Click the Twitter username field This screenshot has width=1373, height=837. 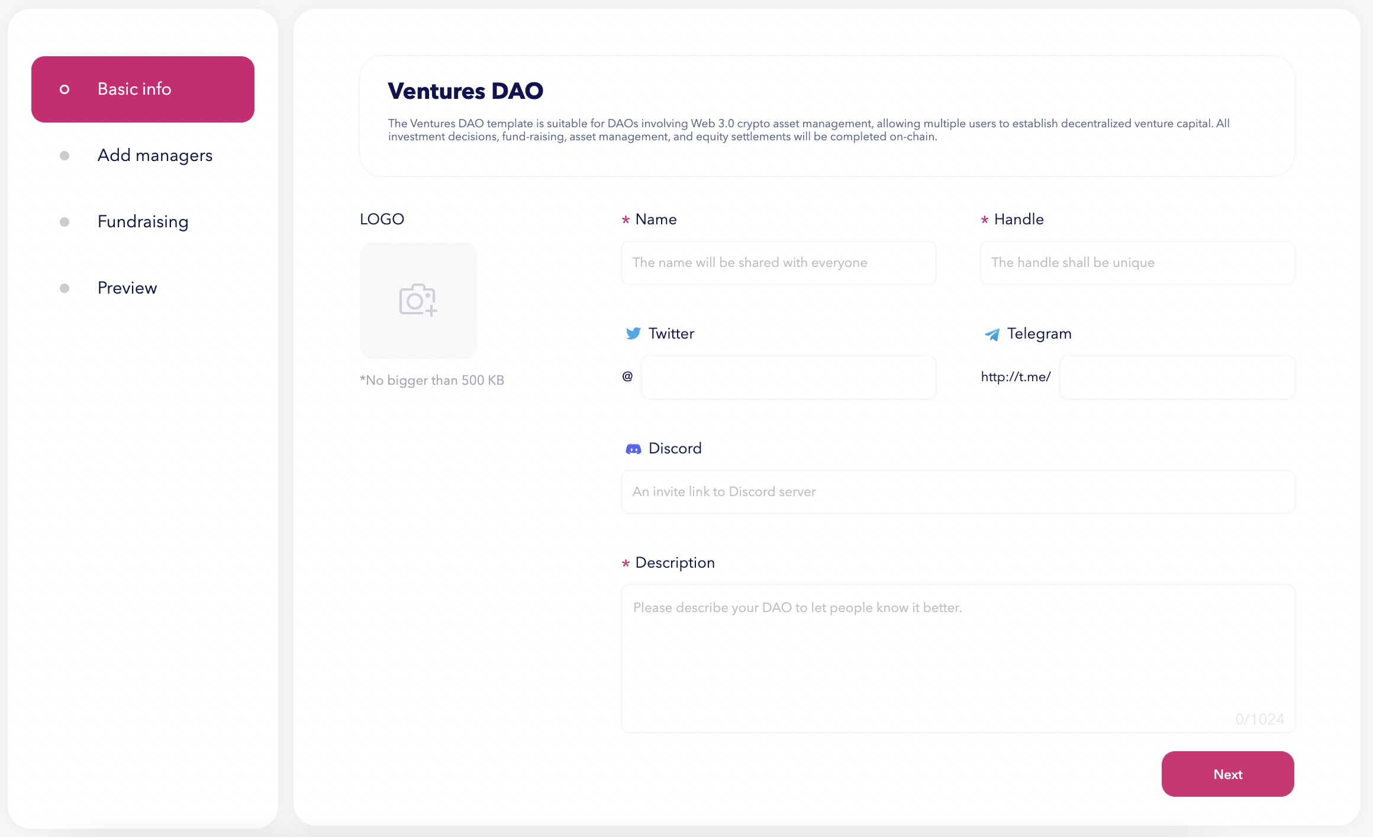pyautogui.click(x=788, y=377)
